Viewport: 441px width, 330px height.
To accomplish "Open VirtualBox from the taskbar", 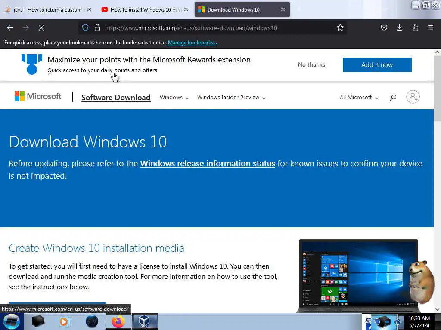I will tap(145, 321).
